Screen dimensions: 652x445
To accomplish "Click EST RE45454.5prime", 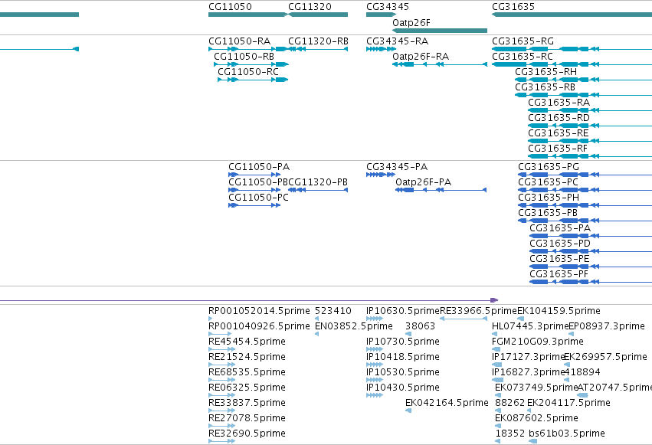I will coord(247,342).
